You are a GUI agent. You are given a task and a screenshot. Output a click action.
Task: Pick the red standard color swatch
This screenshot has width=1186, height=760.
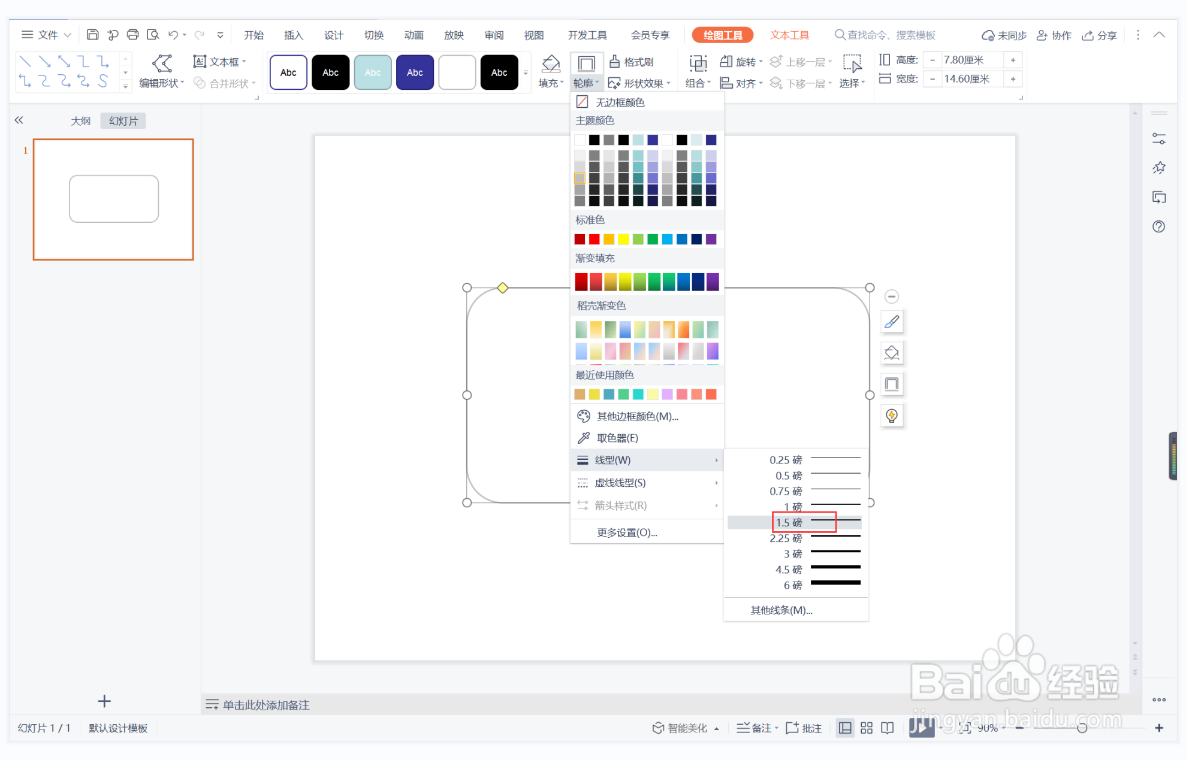[594, 240]
